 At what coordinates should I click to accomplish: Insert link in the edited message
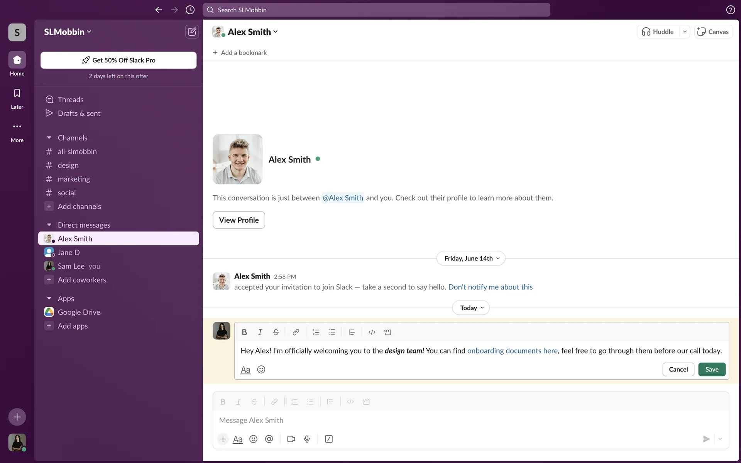pyautogui.click(x=296, y=332)
